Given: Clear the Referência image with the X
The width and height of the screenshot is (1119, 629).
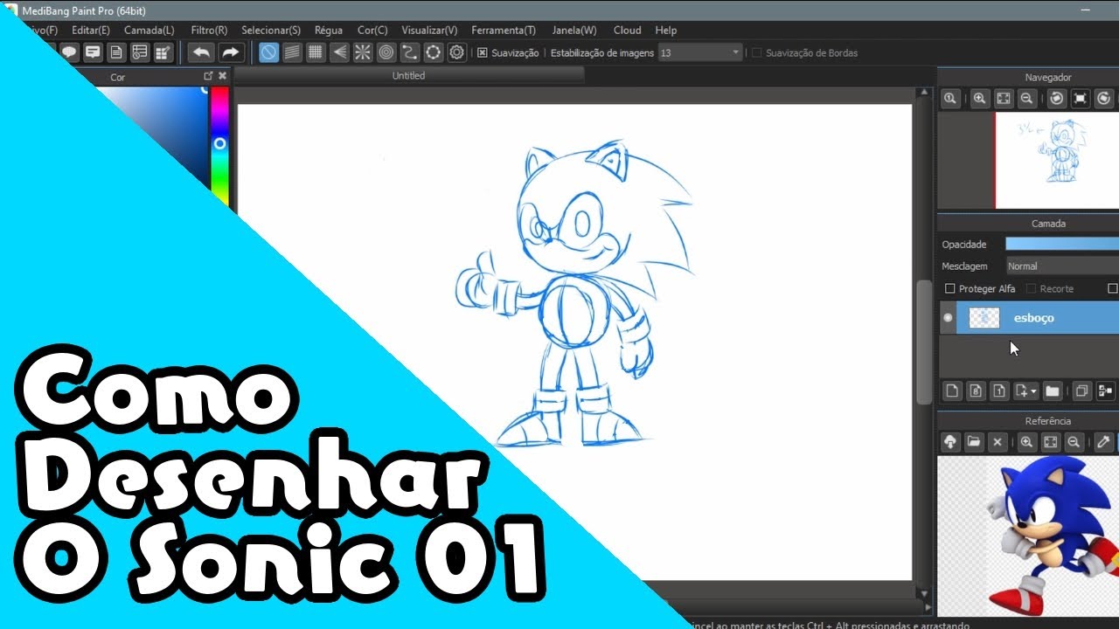Looking at the screenshot, I should click(997, 442).
